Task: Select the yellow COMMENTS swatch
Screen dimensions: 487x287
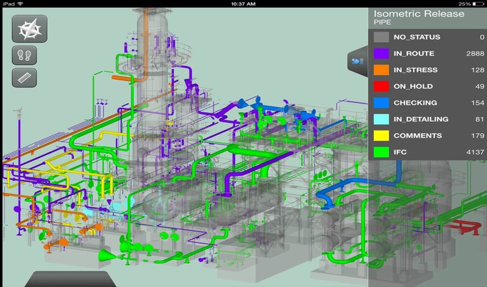Action: coord(381,136)
